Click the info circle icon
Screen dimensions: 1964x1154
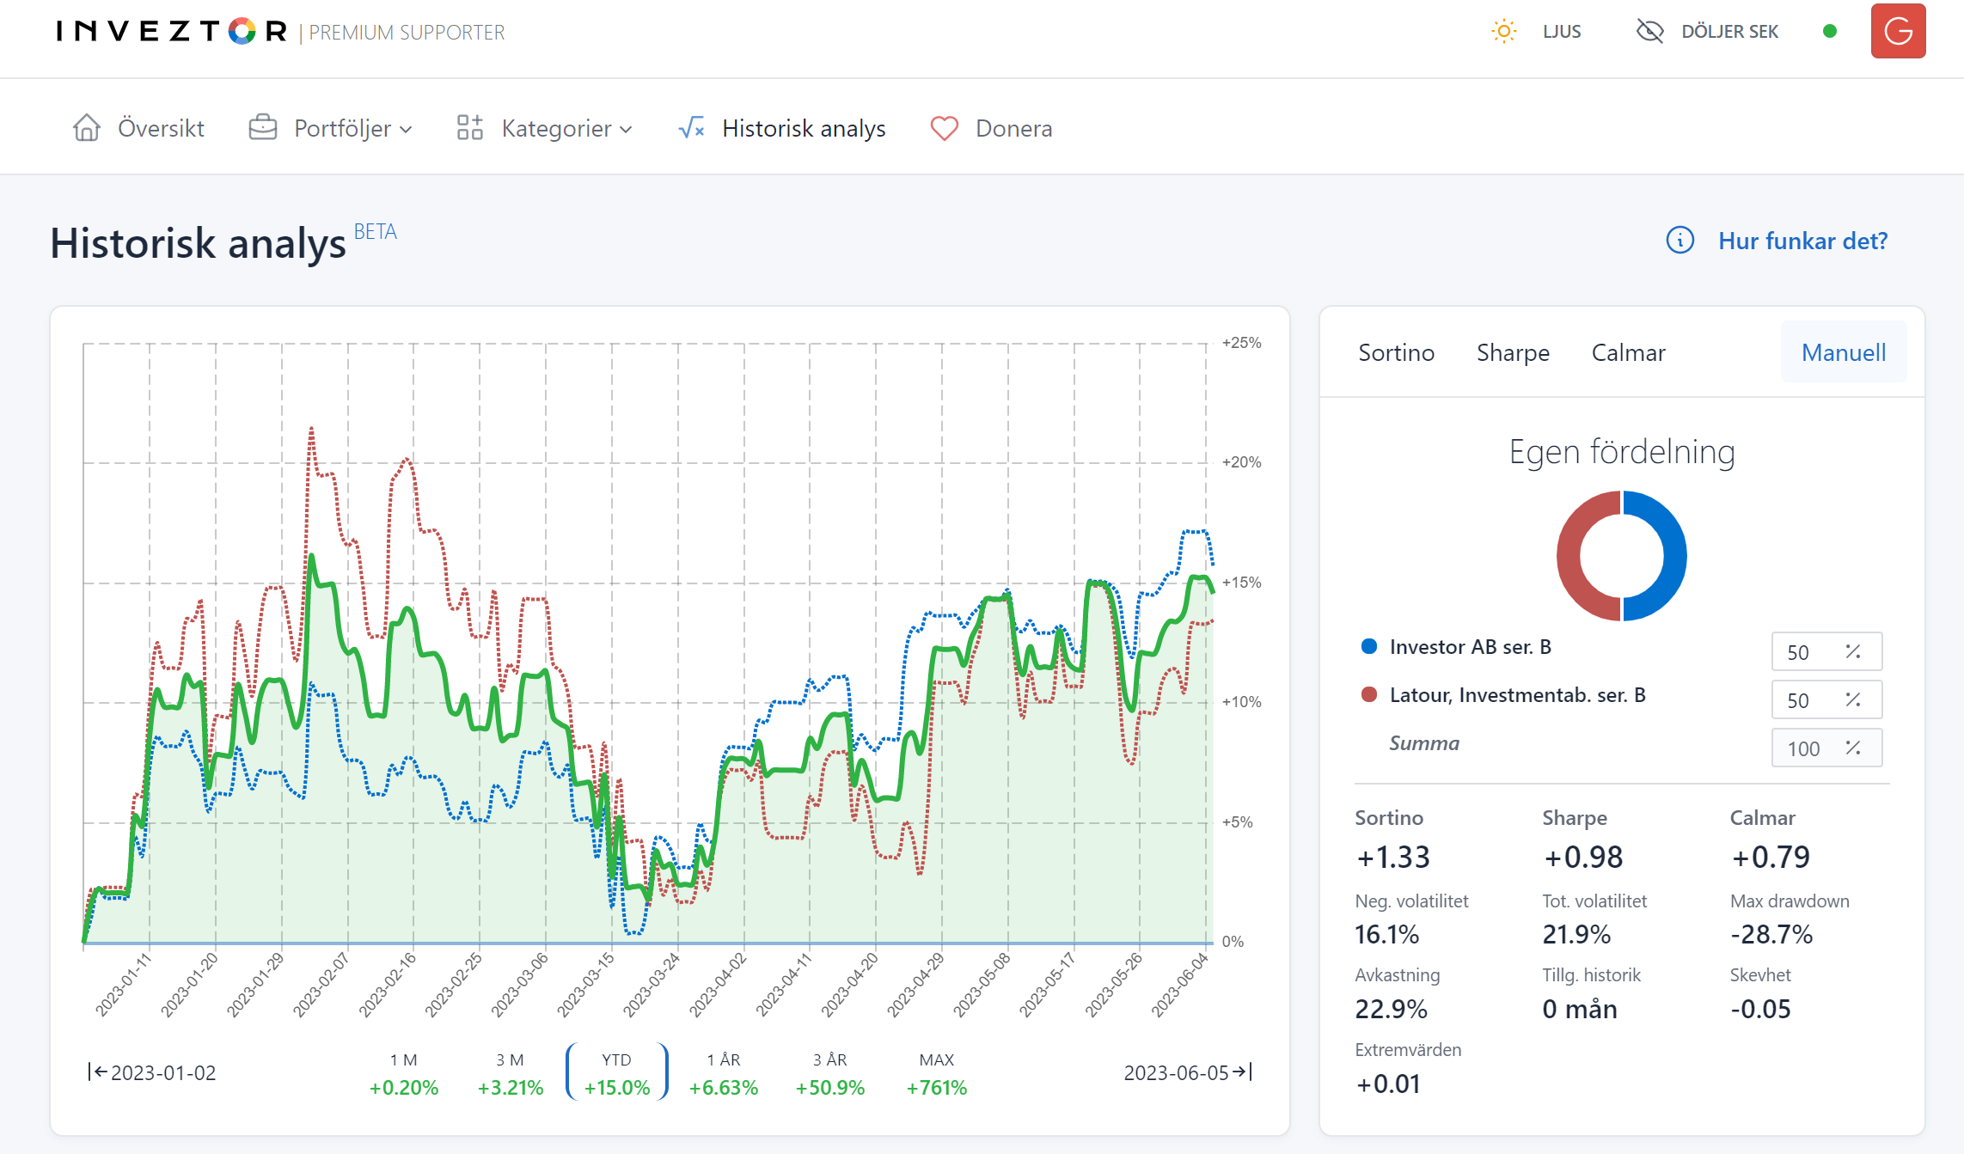point(1679,241)
